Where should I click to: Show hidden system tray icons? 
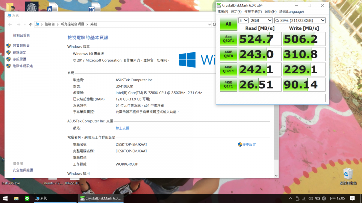click(290, 198)
